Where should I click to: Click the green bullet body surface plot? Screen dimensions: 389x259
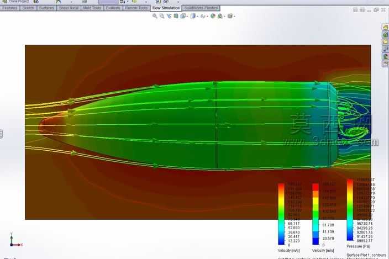[x=188, y=126]
